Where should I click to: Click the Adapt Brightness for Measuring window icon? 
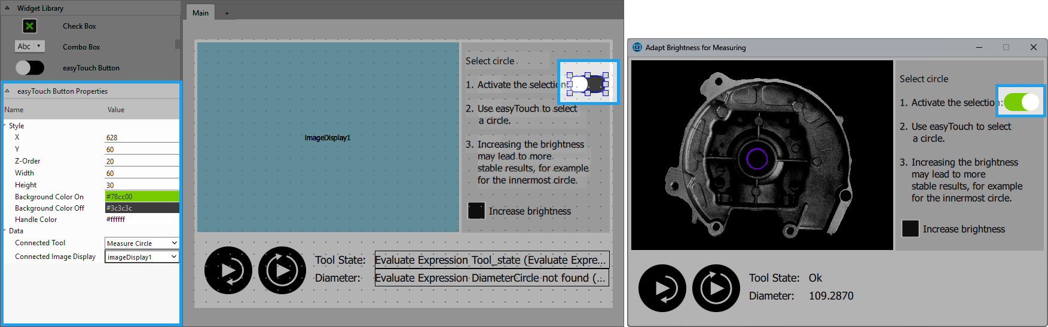pos(637,47)
